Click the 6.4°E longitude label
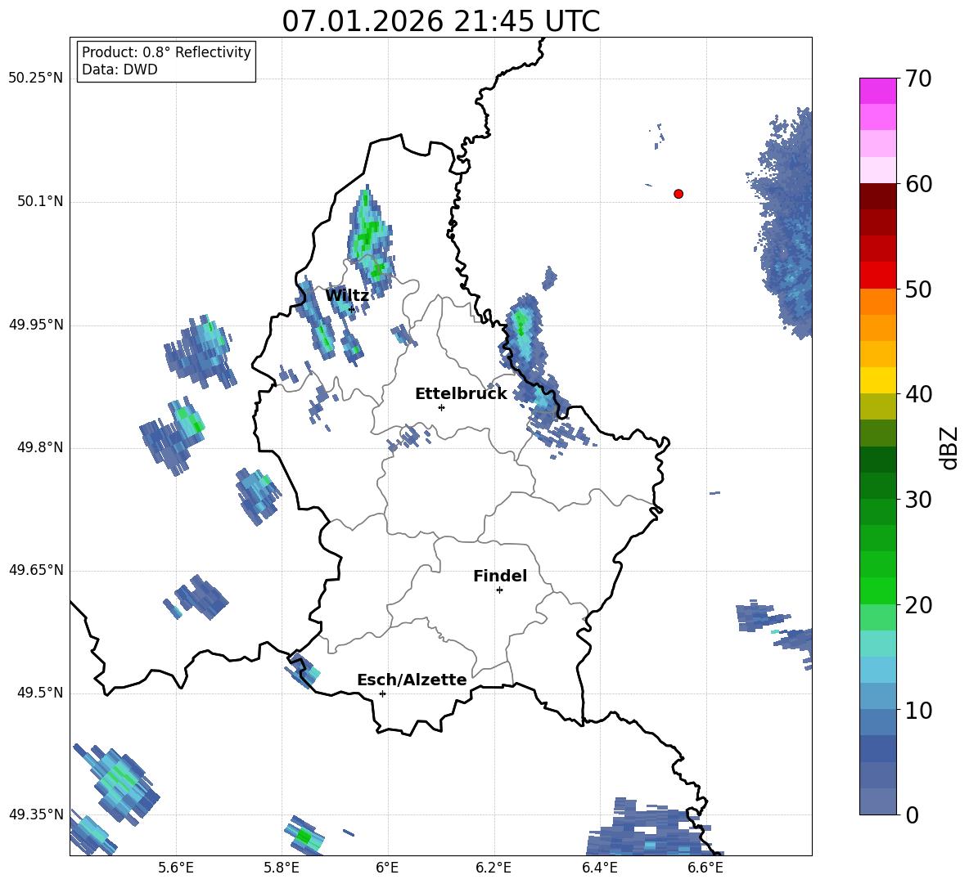This screenshot has width=969, height=884. (599, 868)
